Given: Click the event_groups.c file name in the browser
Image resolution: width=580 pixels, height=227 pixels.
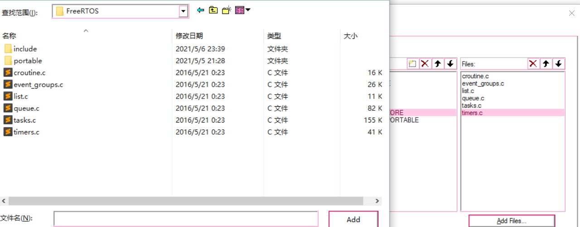Looking at the screenshot, I should (38, 84).
